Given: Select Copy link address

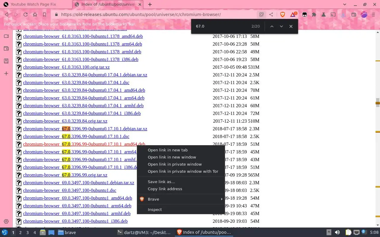Looking at the screenshot, I should tap(180, 189).
